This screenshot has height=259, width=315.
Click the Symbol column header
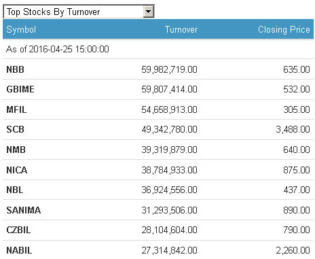tap(21, 30)
